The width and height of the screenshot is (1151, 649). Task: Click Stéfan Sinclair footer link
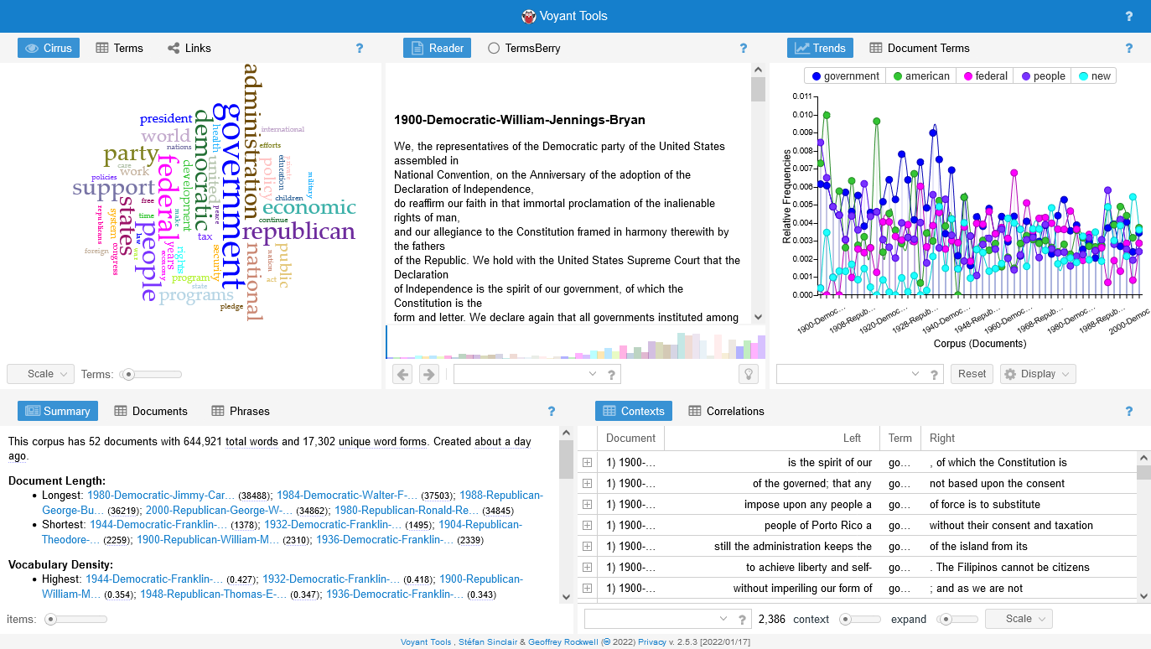486,642
